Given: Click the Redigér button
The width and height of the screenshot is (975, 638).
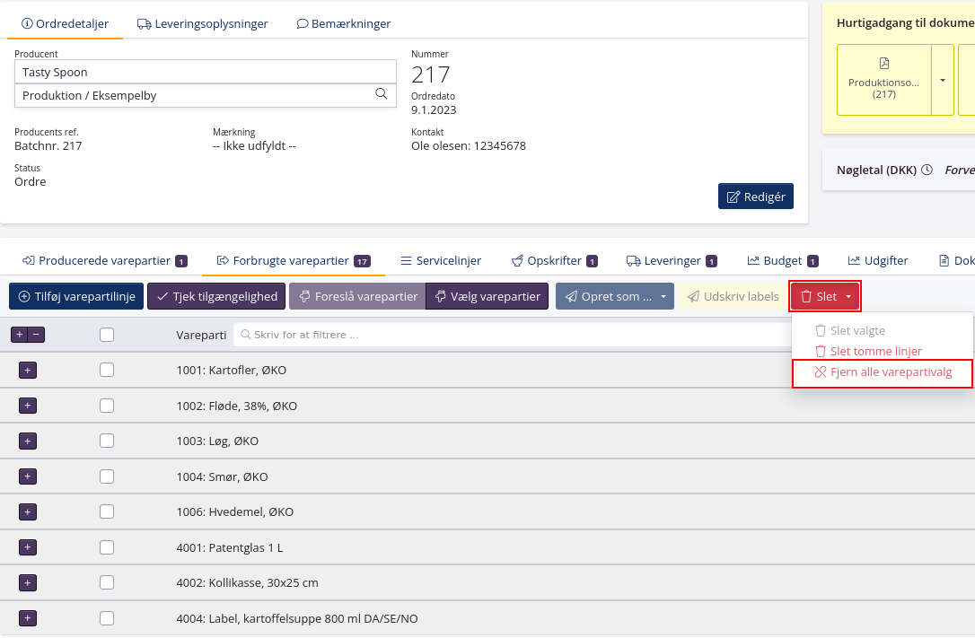Looking at the screenshot, I should pyautogui.click(x=755, y=197).
